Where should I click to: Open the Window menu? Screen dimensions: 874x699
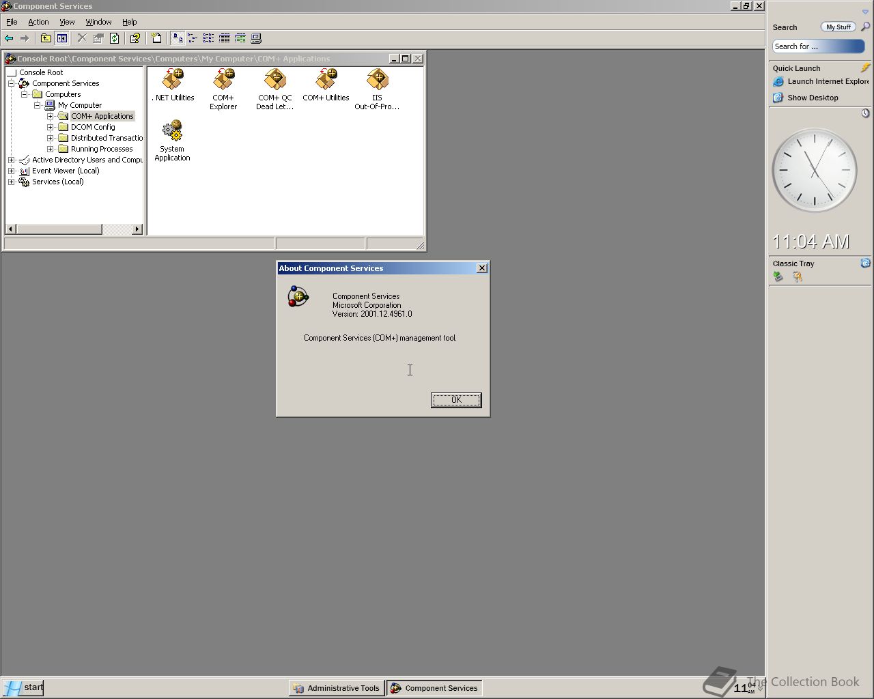(x=98, y=22)
